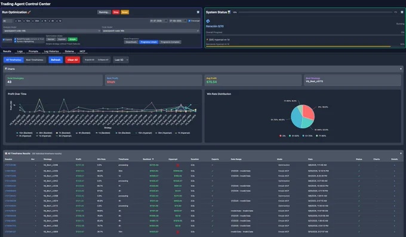This screenshot has width=406, height=237.
Task: Click the Overall Progress bar
Action: pyautogui.click(x=305, y=35)
